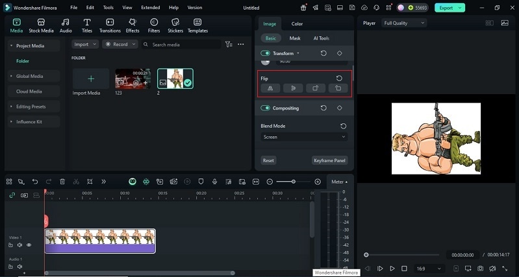The height and width of the screenshot is (277, 519).
Task: Open the Filters panel
Action: click(154, 25)
